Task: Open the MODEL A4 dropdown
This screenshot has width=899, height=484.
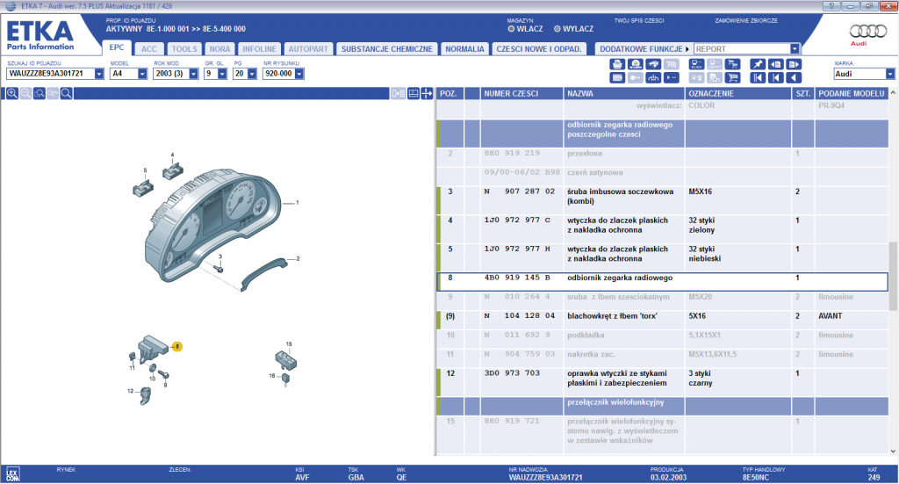Action: (142, 74)
